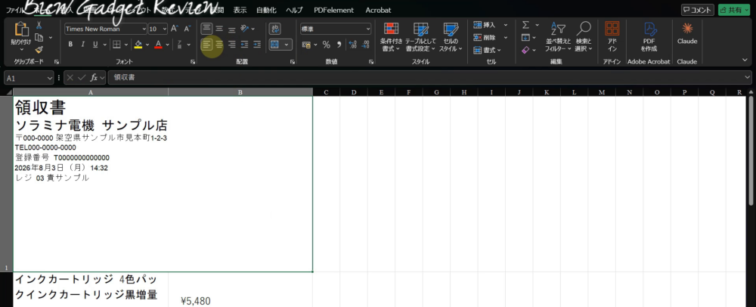This screenshot has height=307, width=756.
Task: Switch to the Automate (自動化) tab
Action: click(x=266, y=10)
